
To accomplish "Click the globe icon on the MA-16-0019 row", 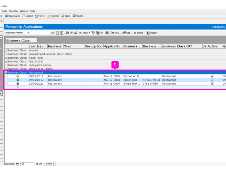I will click(18, 84).
